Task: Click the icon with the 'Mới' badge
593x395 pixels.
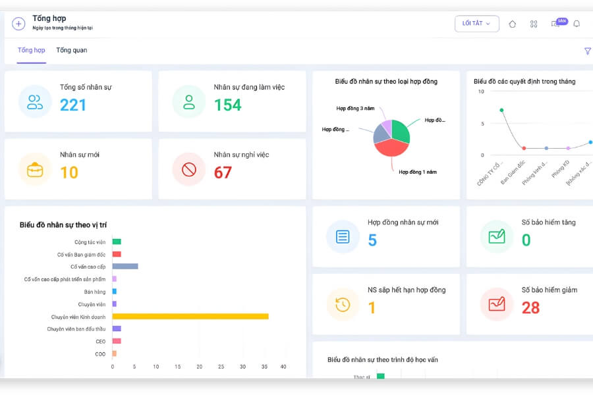Action: tap(556, 24)
